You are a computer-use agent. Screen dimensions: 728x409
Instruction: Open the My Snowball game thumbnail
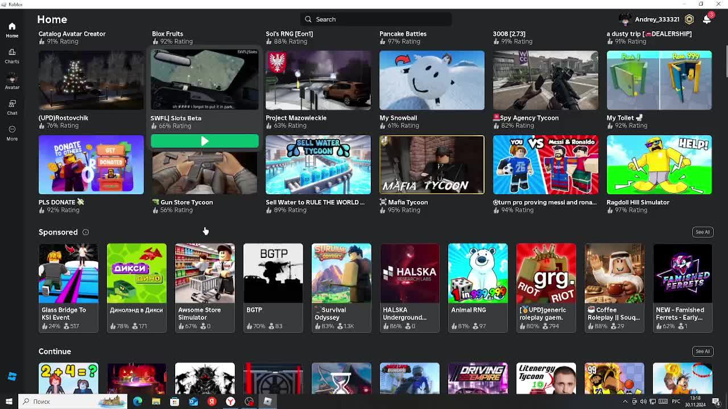pos(432,80)
